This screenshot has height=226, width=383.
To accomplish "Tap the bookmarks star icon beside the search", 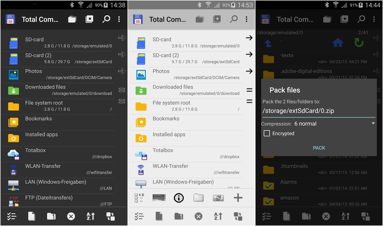I will (x=89, y=19).
